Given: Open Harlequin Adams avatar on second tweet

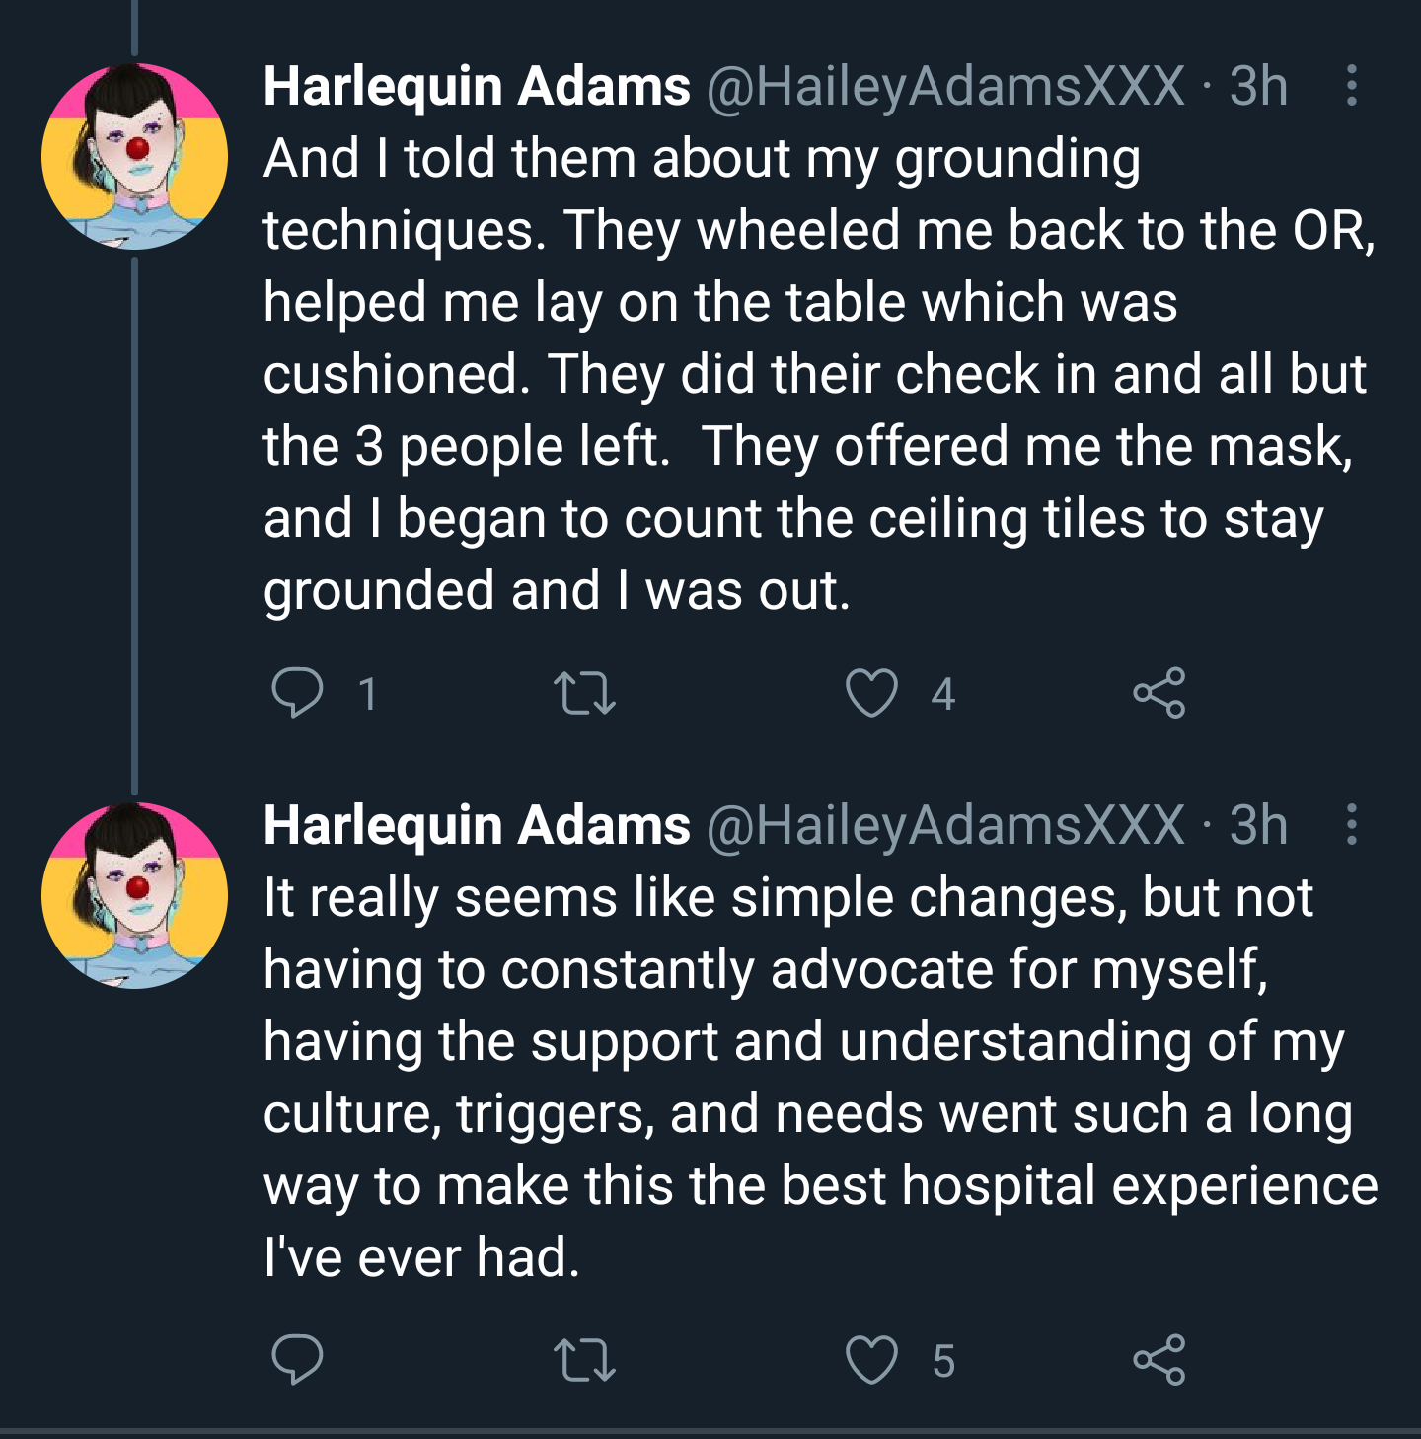Looking at the screenshot, I should click(x=135, y=895).
